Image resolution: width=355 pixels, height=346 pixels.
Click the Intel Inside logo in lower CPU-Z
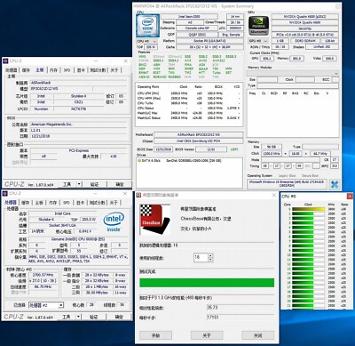click(114, 222)
